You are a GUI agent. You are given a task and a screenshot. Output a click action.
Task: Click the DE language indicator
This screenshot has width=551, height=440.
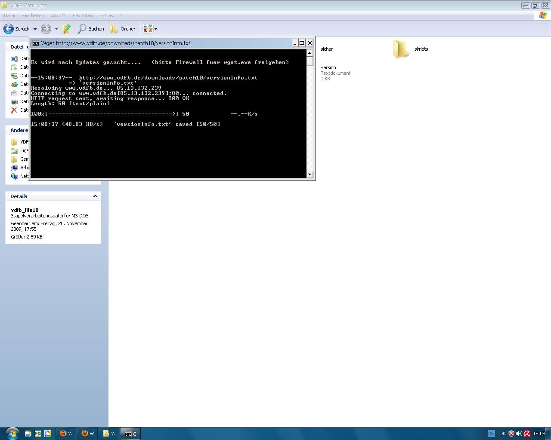coord(491,434)
